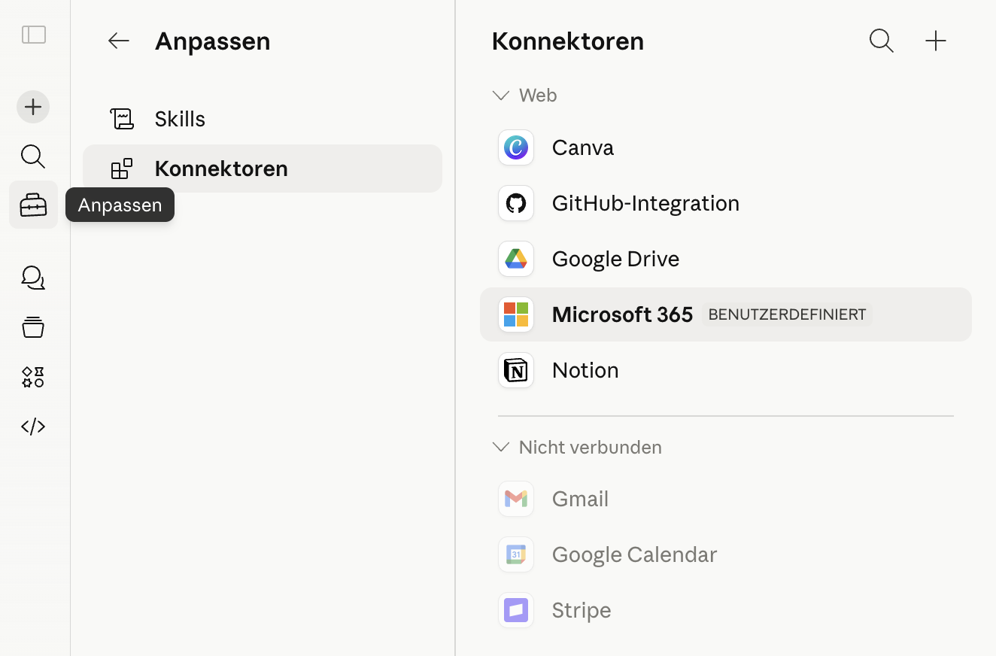The width and height of the screenshot is (996, 656).
Task: Collapse the Web connector section
Action: coord(501,96)
